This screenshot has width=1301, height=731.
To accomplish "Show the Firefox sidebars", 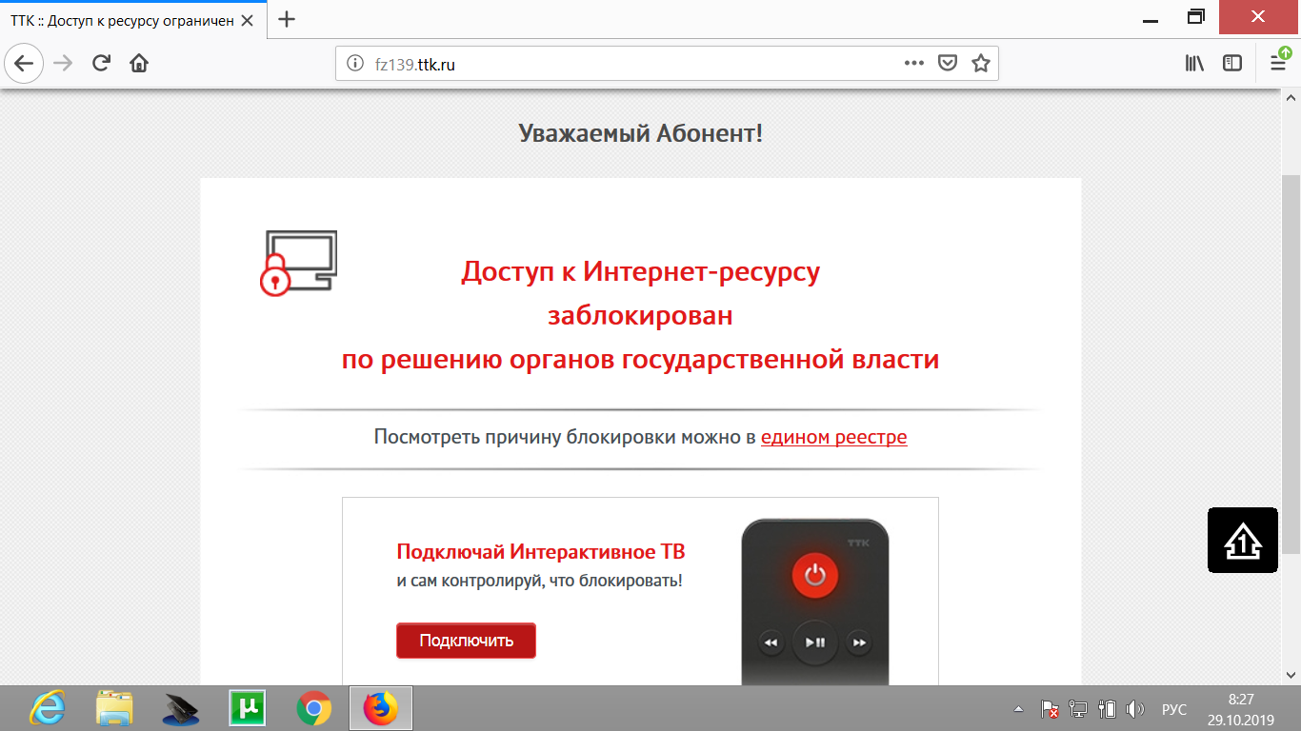I will (x=1232, y=64).
